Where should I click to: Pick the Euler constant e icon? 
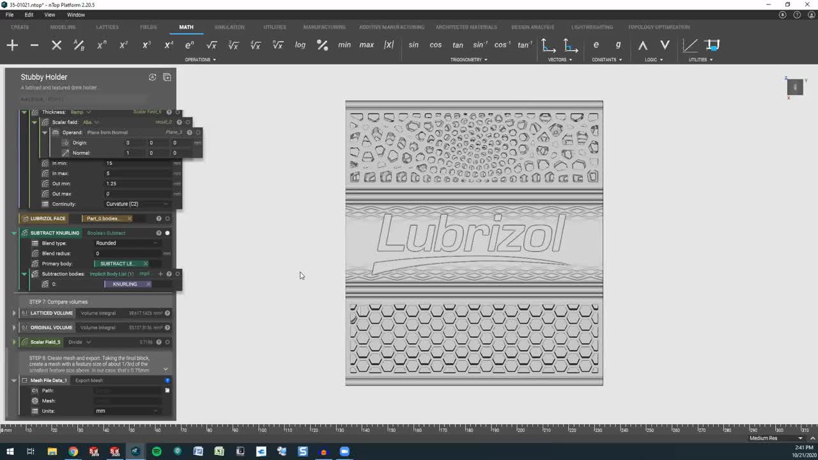coord(596,45)
